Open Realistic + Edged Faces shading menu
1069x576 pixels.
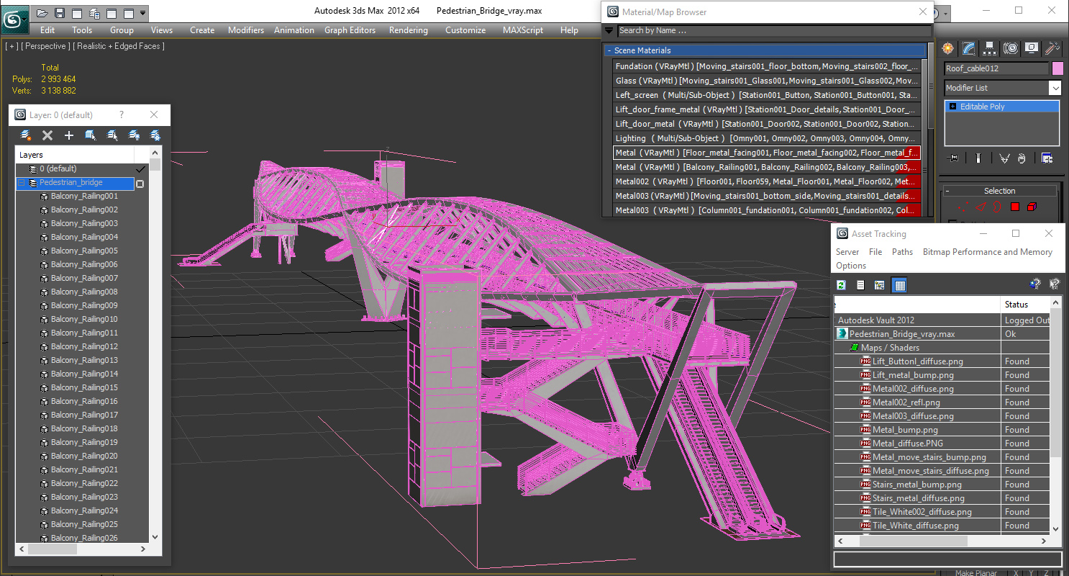click(119, 46)
